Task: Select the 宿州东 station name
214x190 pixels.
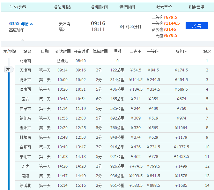Action: click(x=25, y=128)
